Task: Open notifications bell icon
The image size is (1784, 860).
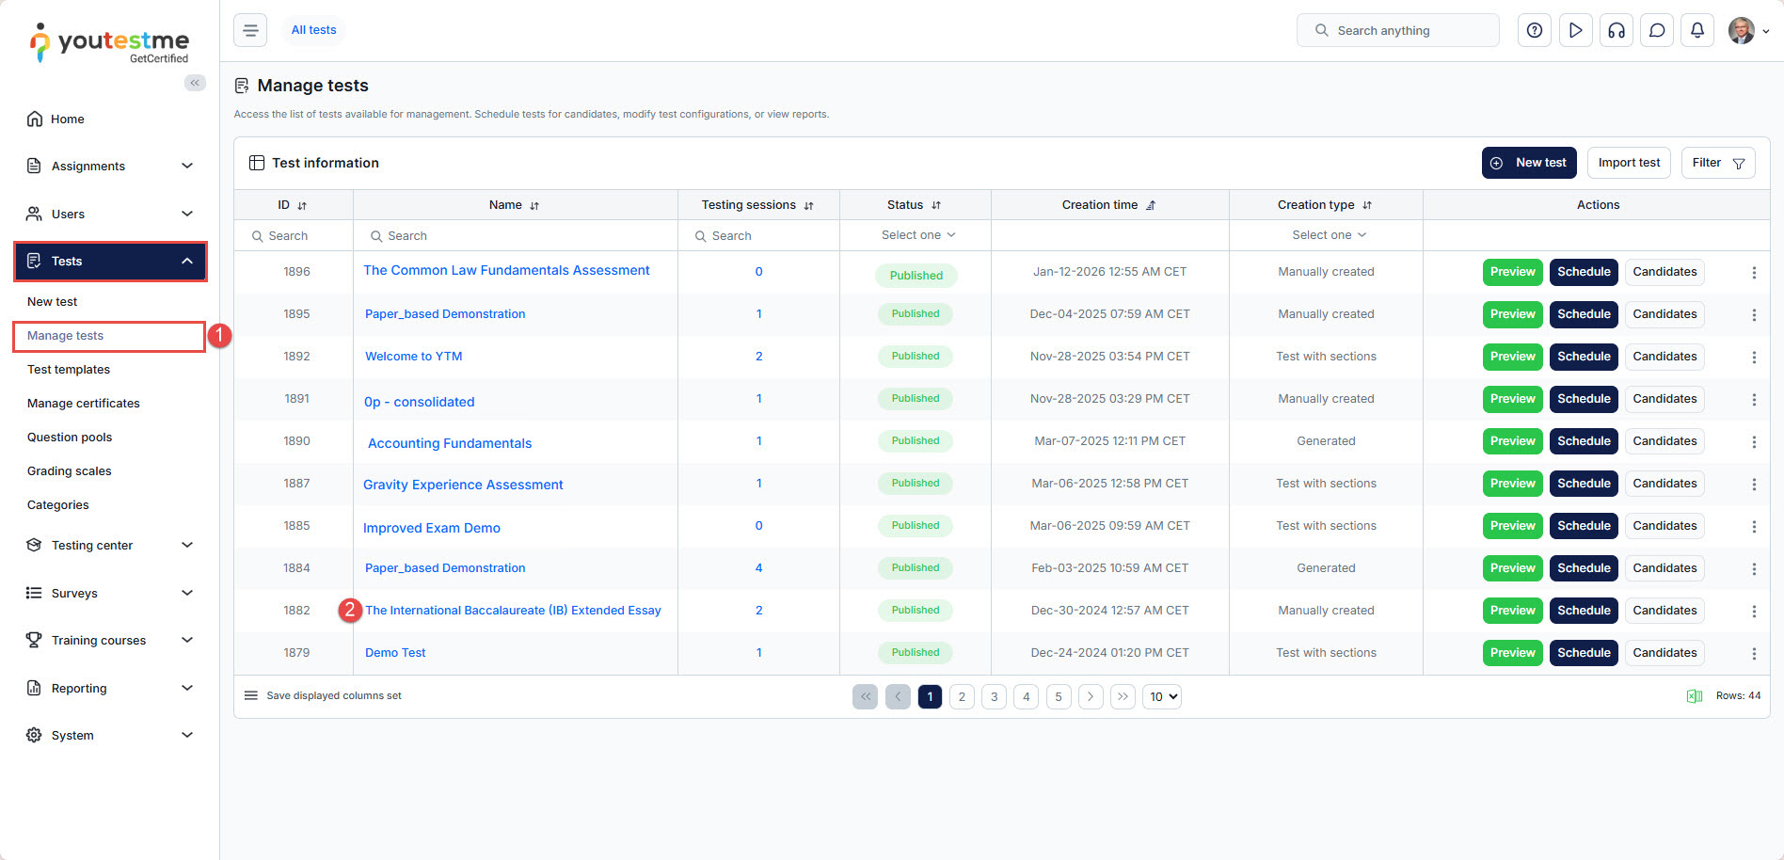Action: coord(1697,30)
